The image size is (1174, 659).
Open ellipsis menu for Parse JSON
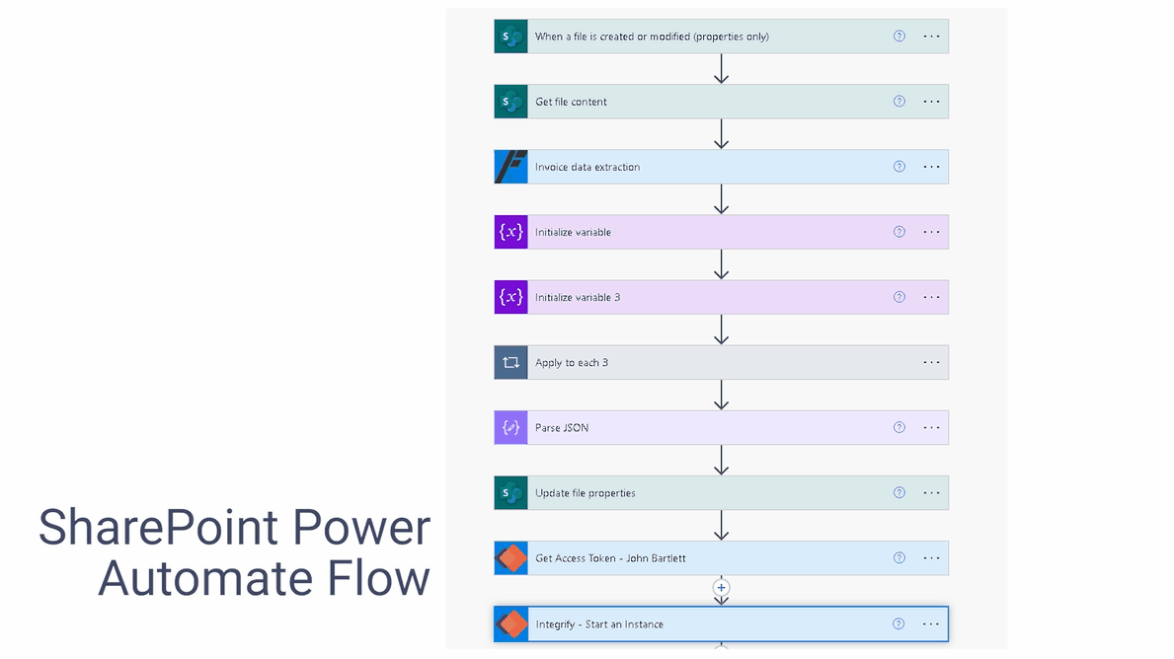[x=931, y=428]
